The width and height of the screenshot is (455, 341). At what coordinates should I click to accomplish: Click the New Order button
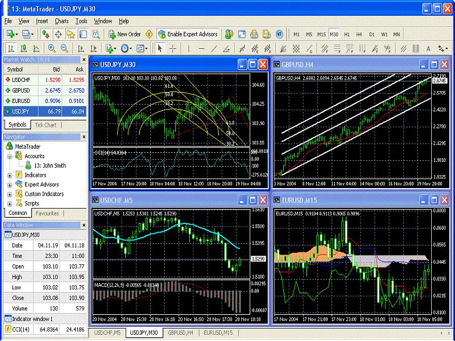125,34
